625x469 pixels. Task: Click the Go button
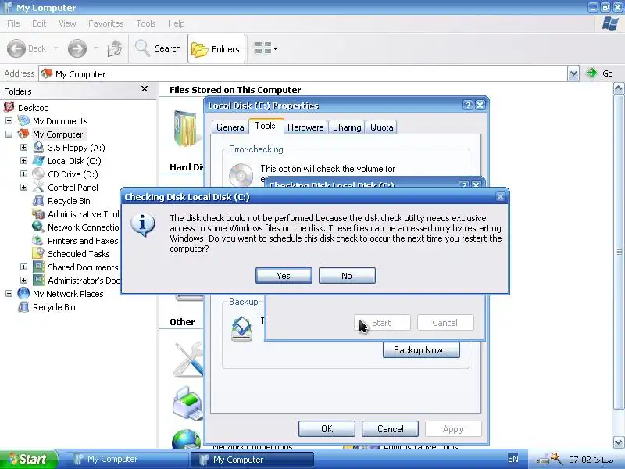point(600,73)
